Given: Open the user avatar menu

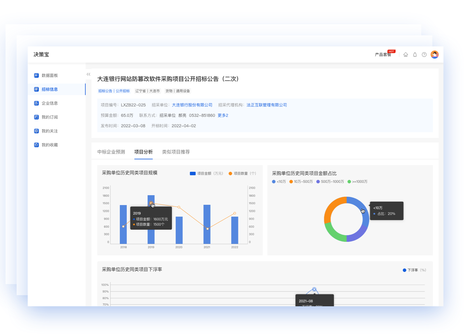Looking at the screenshot, I should 434,54.
